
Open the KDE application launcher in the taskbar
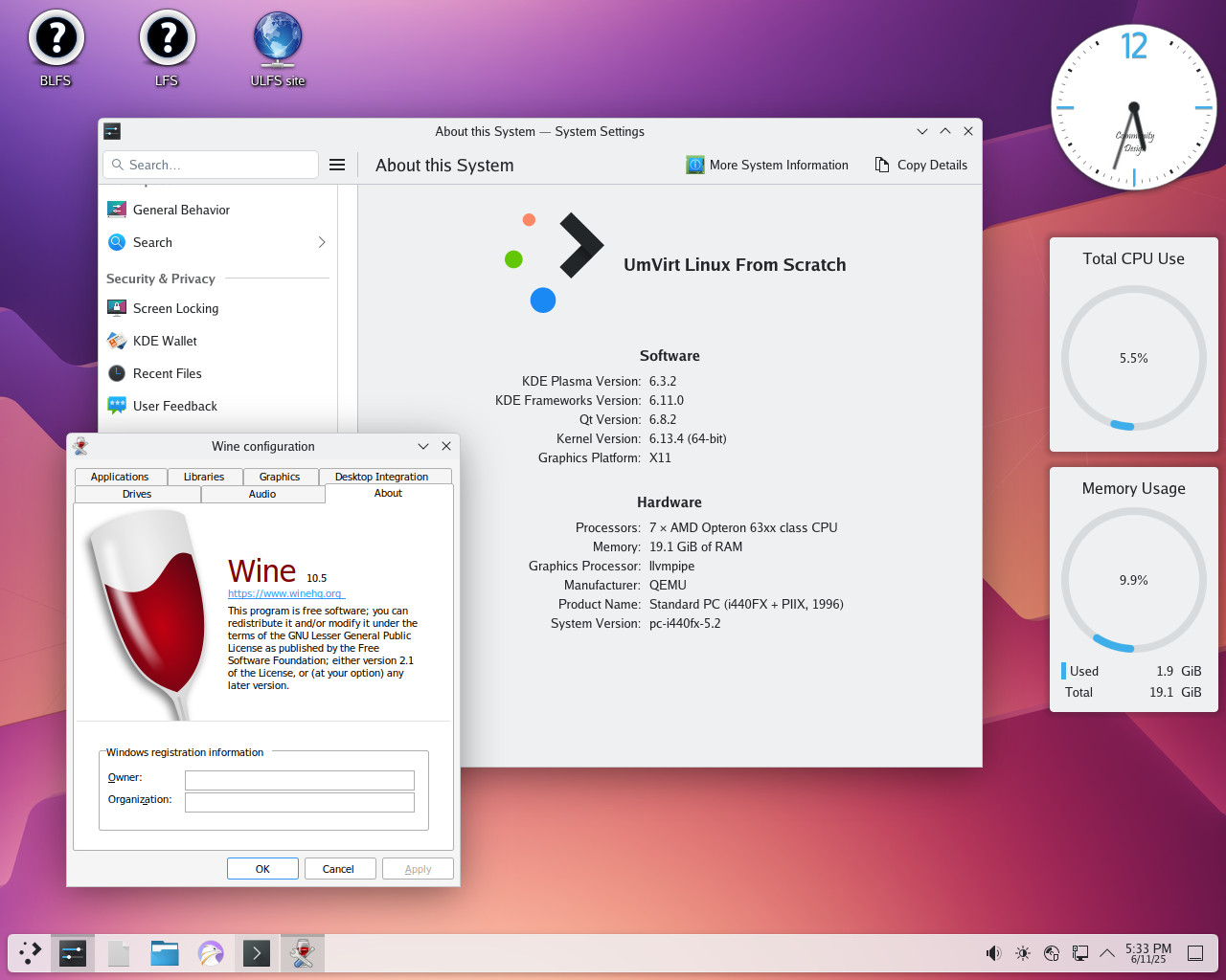point(31,952)
